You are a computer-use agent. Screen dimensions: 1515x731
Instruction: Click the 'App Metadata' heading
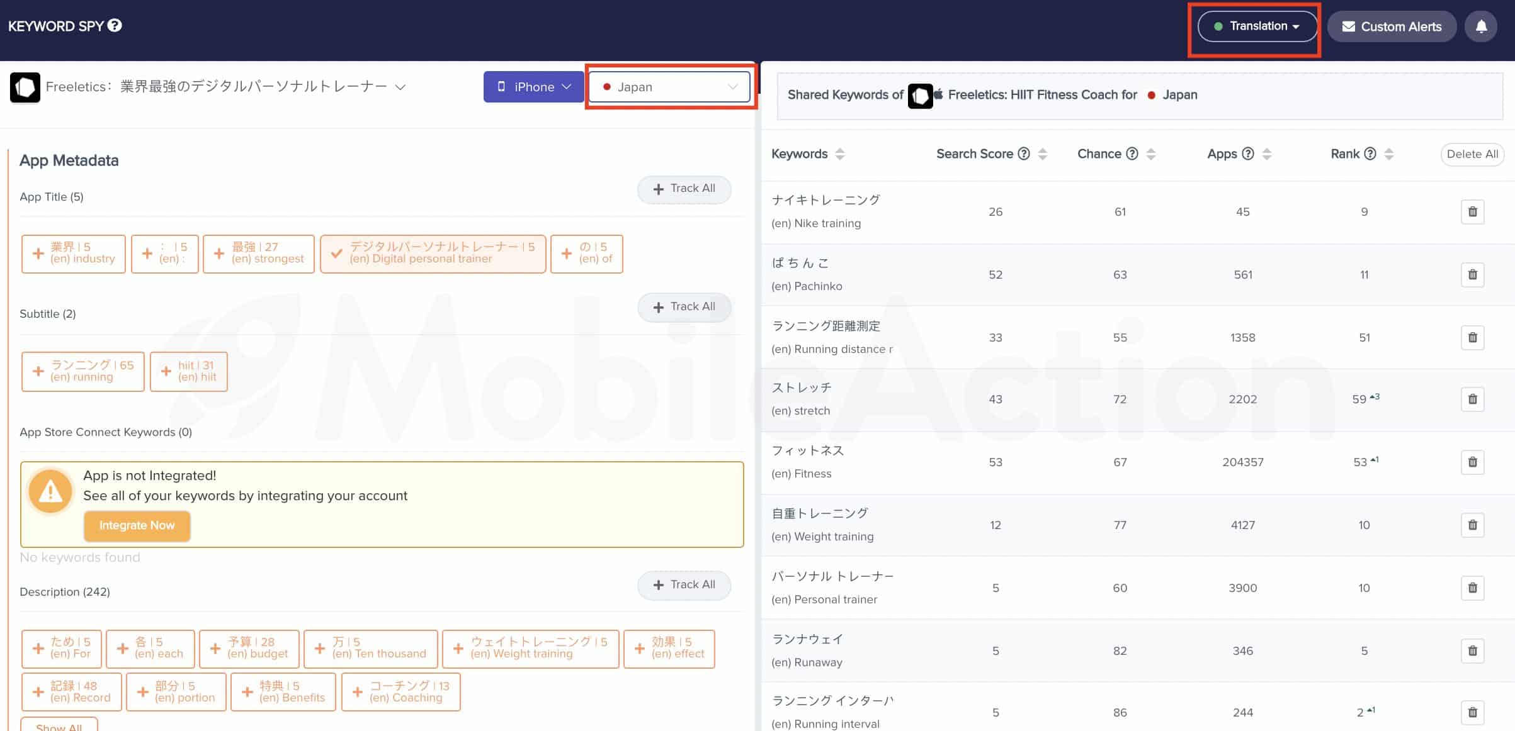[x=69, y=160]
